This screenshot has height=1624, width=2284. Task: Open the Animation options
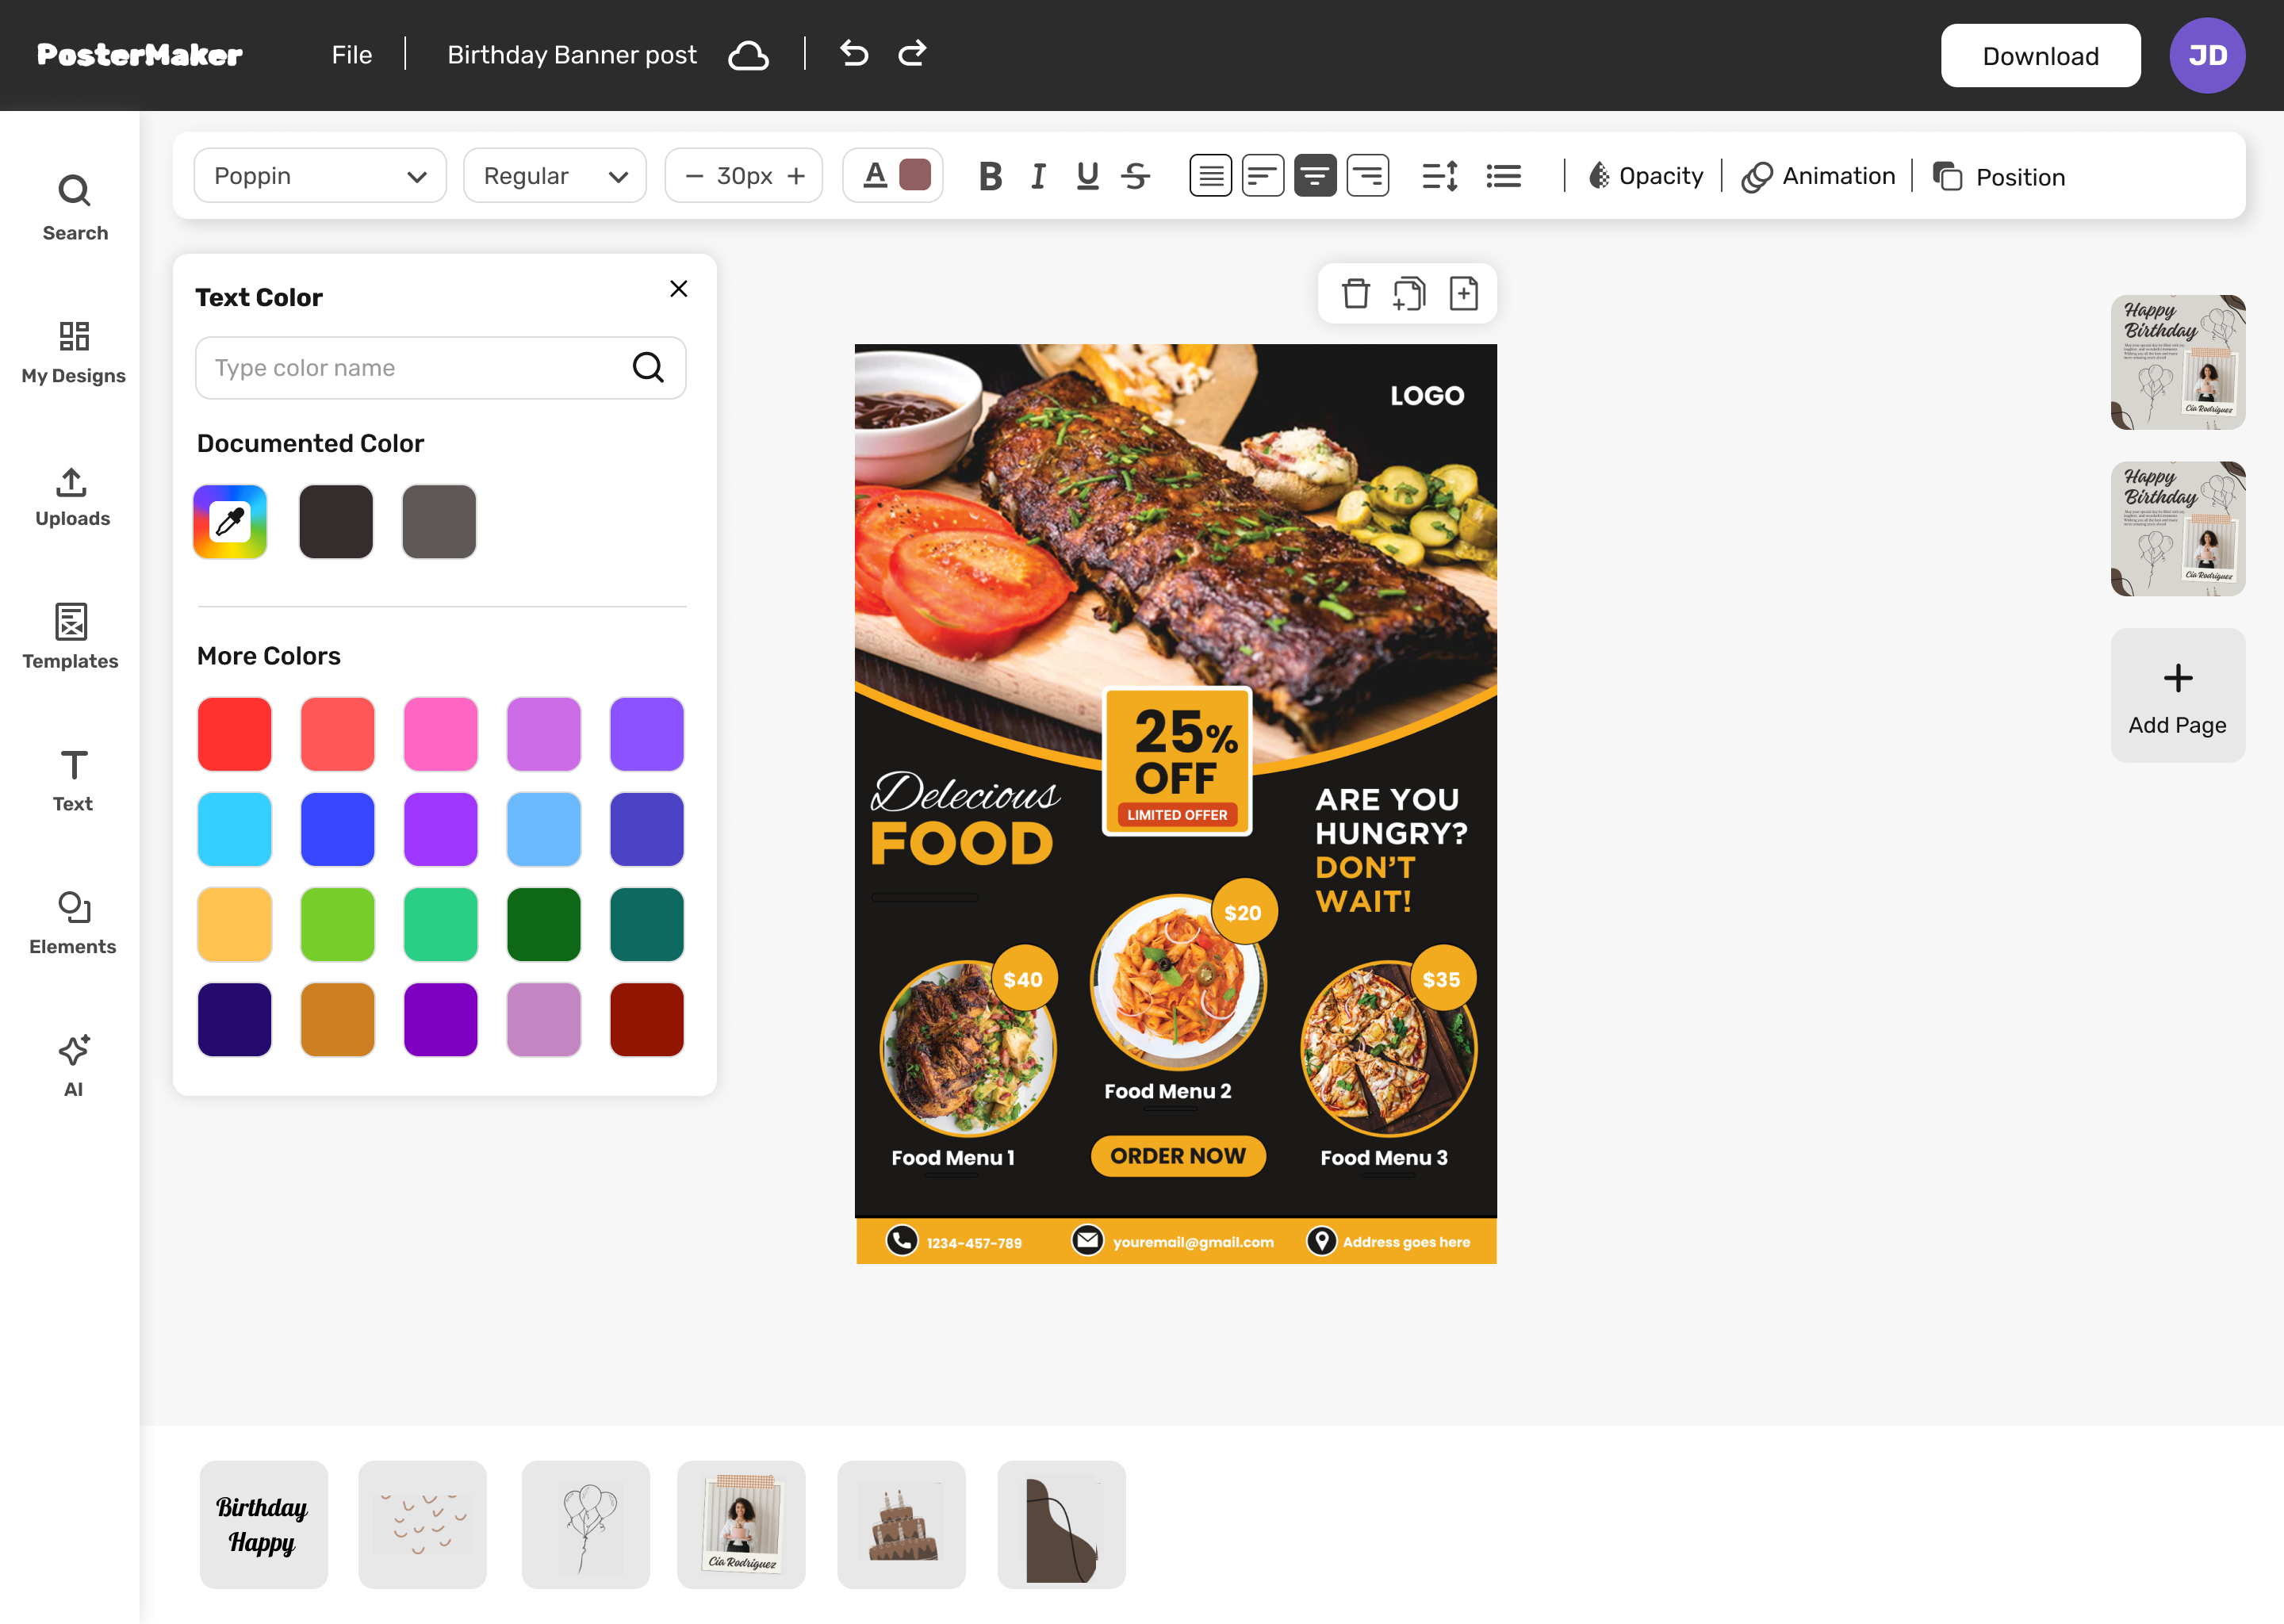point(1819,176)
